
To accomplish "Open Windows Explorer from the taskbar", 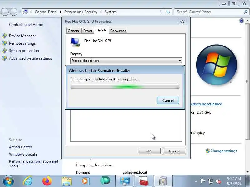I will pos(67,181).
